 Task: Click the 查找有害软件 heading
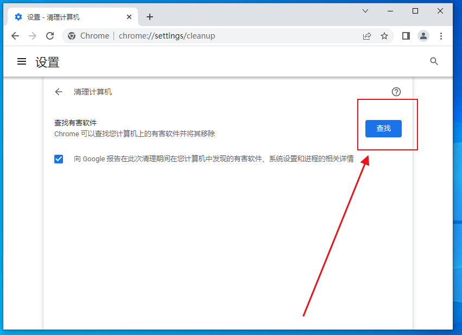coord(75,123)
